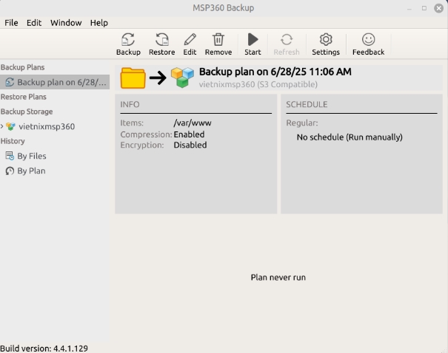Screen dimensions: 448x353
Task: Click the Backup Plans section header
Action: pyautogui.click(x=22, y=67)
